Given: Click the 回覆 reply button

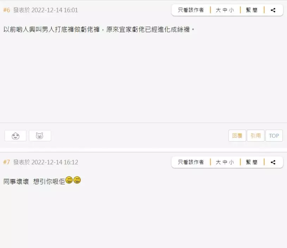Looking at the screenshot, I should 237,136.
